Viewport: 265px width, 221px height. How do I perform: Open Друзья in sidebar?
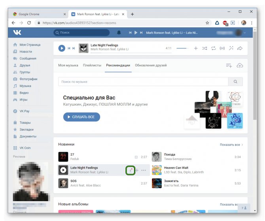22,65
